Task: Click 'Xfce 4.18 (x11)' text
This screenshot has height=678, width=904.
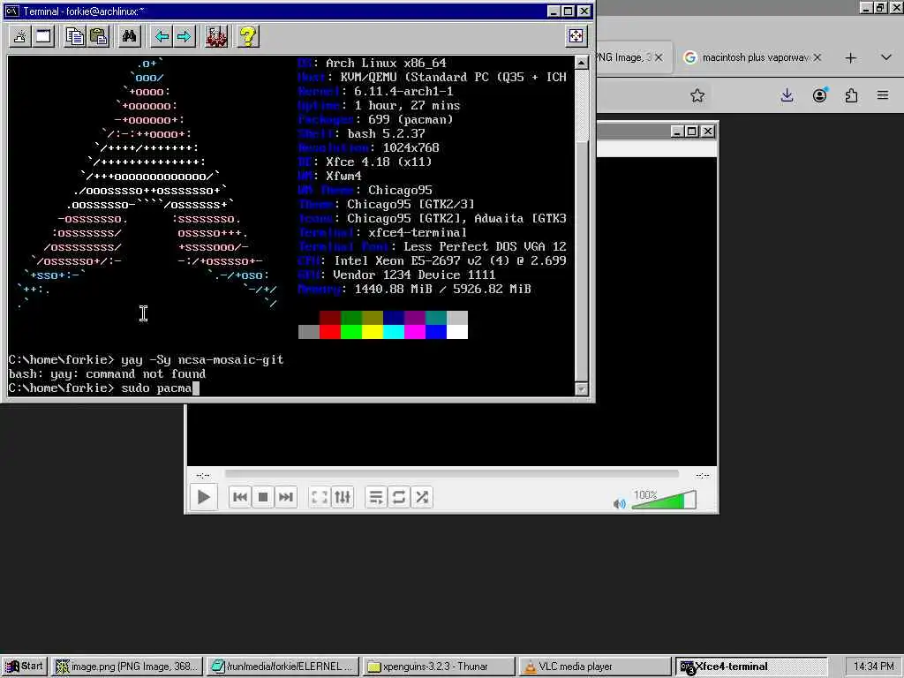Action: pos(379,162)
